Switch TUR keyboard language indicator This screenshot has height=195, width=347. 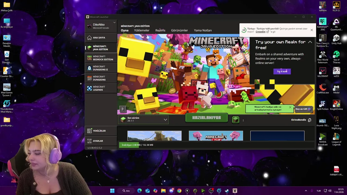pos(319,191)
